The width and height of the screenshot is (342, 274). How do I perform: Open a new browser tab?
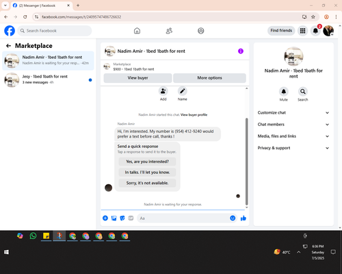click(78, 5)
